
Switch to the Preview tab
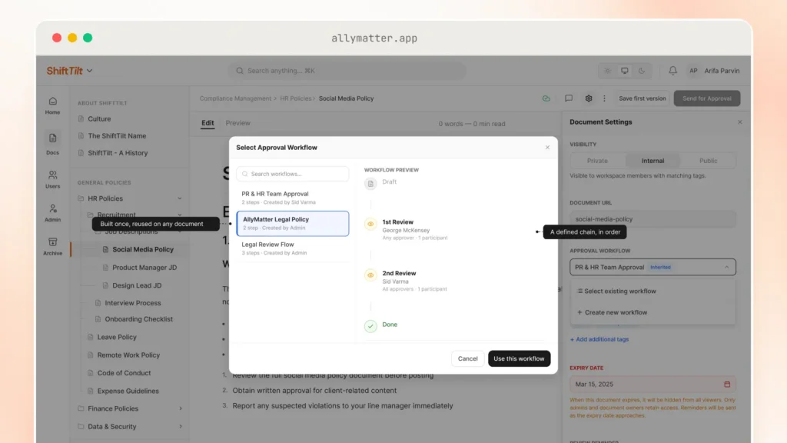(238, 123)
